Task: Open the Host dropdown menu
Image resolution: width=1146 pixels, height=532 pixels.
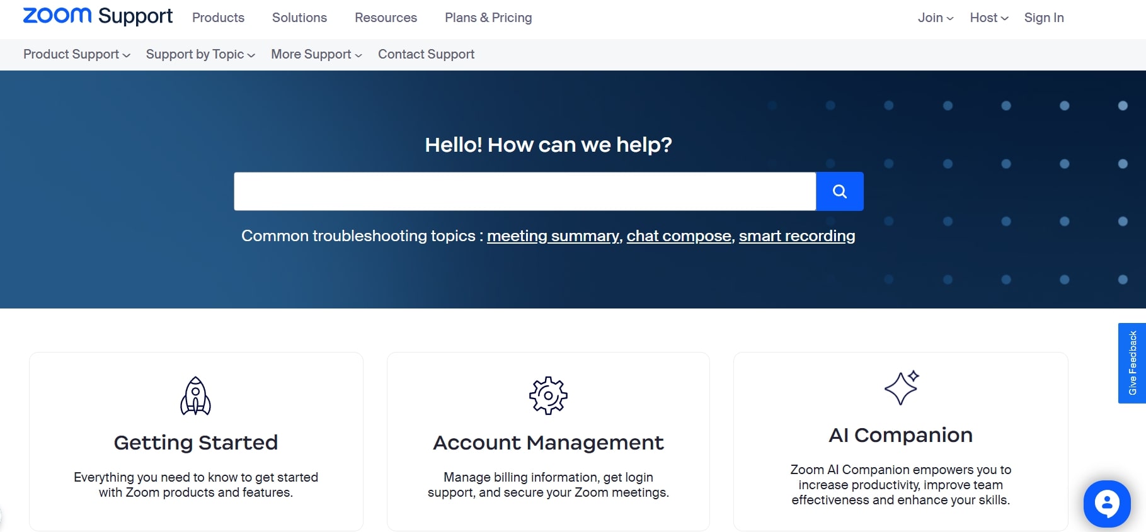Action: tap(989, 18)
